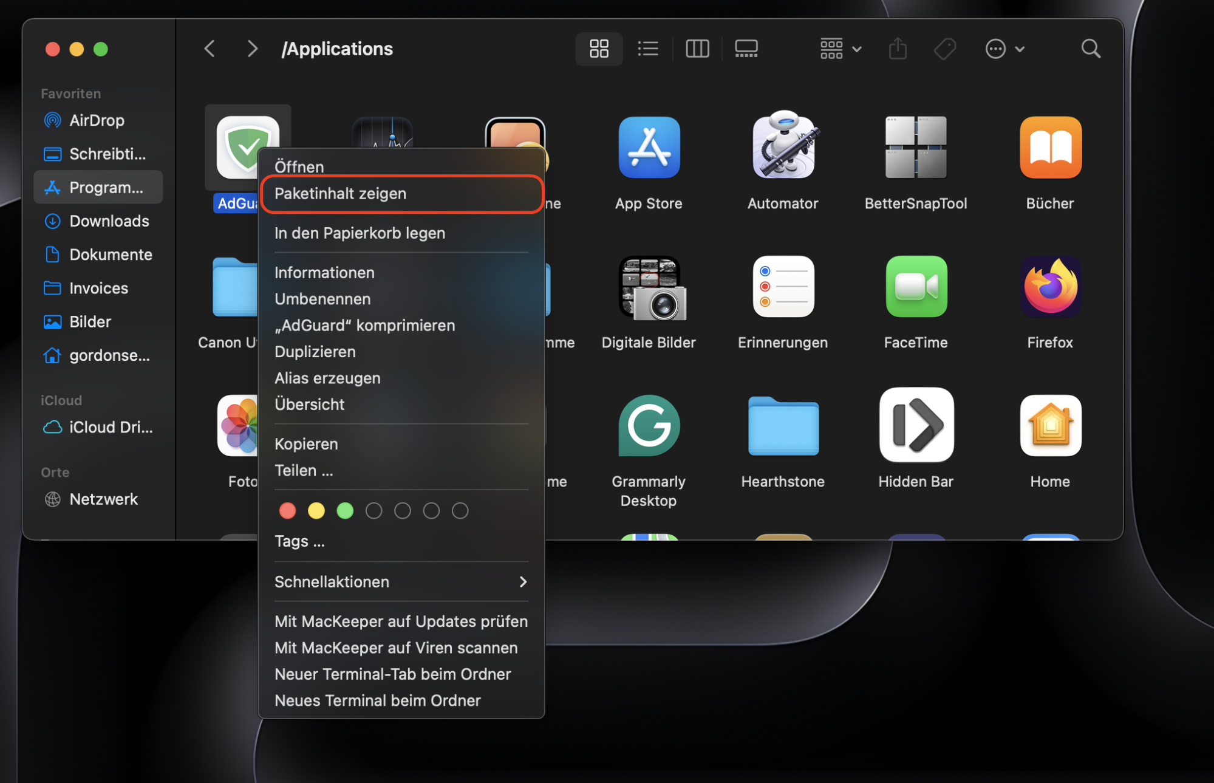Open Bilder in the sidebar

[x=98, y=321]
